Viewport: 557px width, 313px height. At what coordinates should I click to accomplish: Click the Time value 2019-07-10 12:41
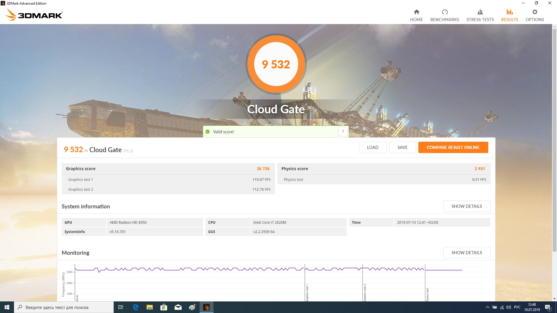[x=442, y=222]
